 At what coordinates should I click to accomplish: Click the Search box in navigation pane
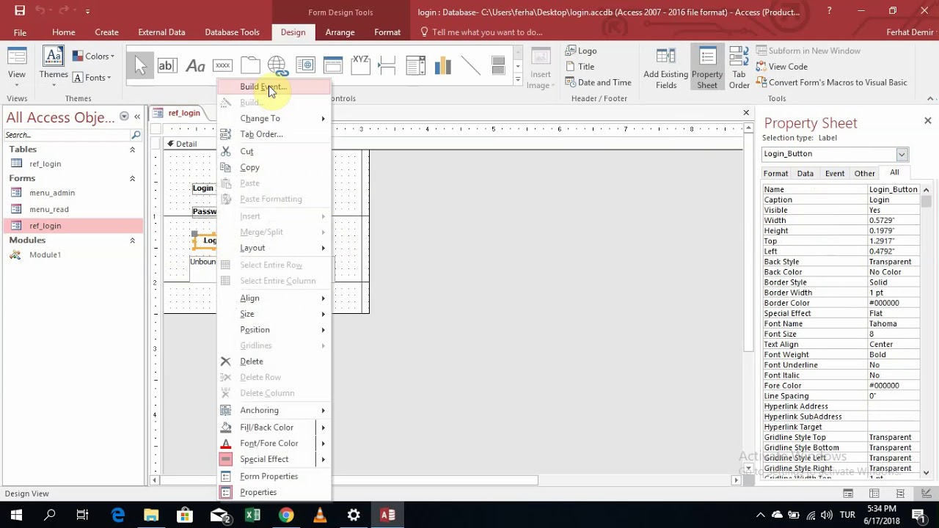67,135
